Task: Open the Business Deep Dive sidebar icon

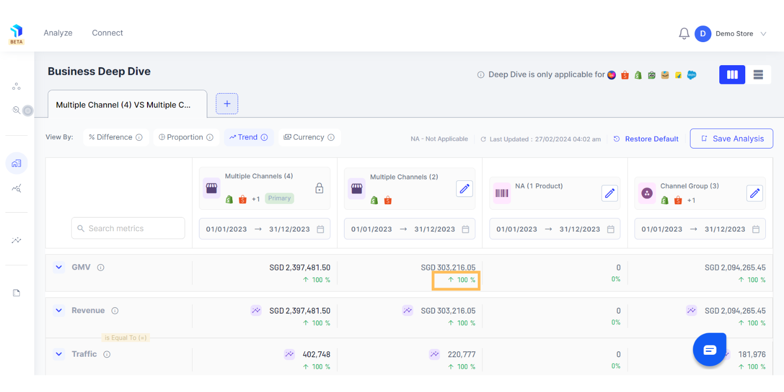Action: pyautogui.click(x=17, y=163)
